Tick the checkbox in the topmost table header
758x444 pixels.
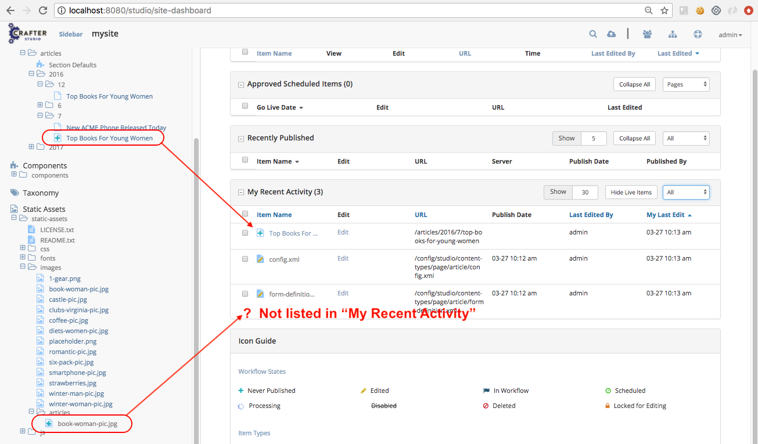tap(245, 52)
